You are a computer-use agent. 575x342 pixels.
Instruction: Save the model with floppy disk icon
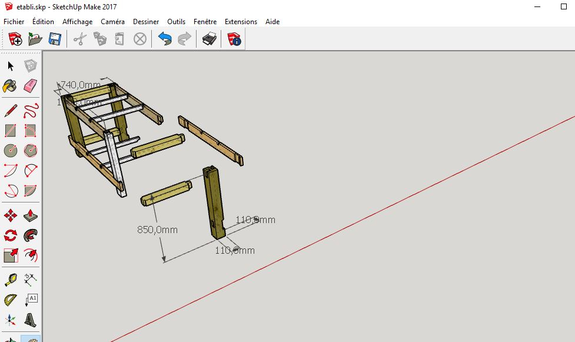(x=55, y=39)
